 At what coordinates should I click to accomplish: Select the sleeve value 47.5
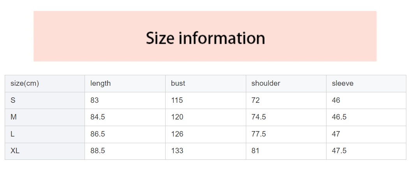pos(339,151)
